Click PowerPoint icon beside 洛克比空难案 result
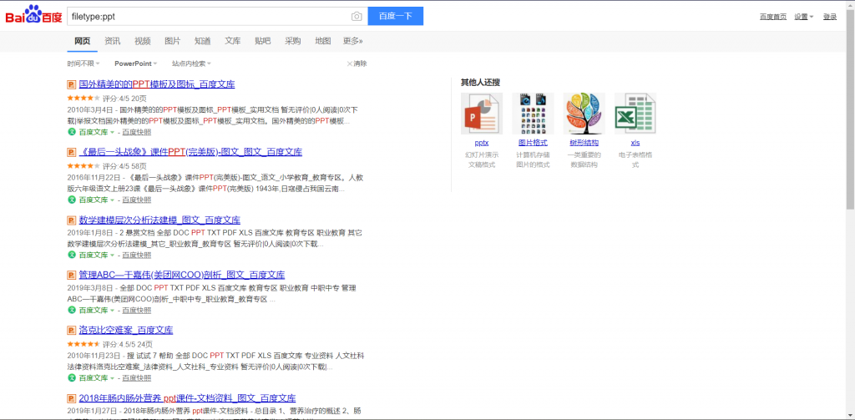Screen dimensions: 855x420 (71, 331)
